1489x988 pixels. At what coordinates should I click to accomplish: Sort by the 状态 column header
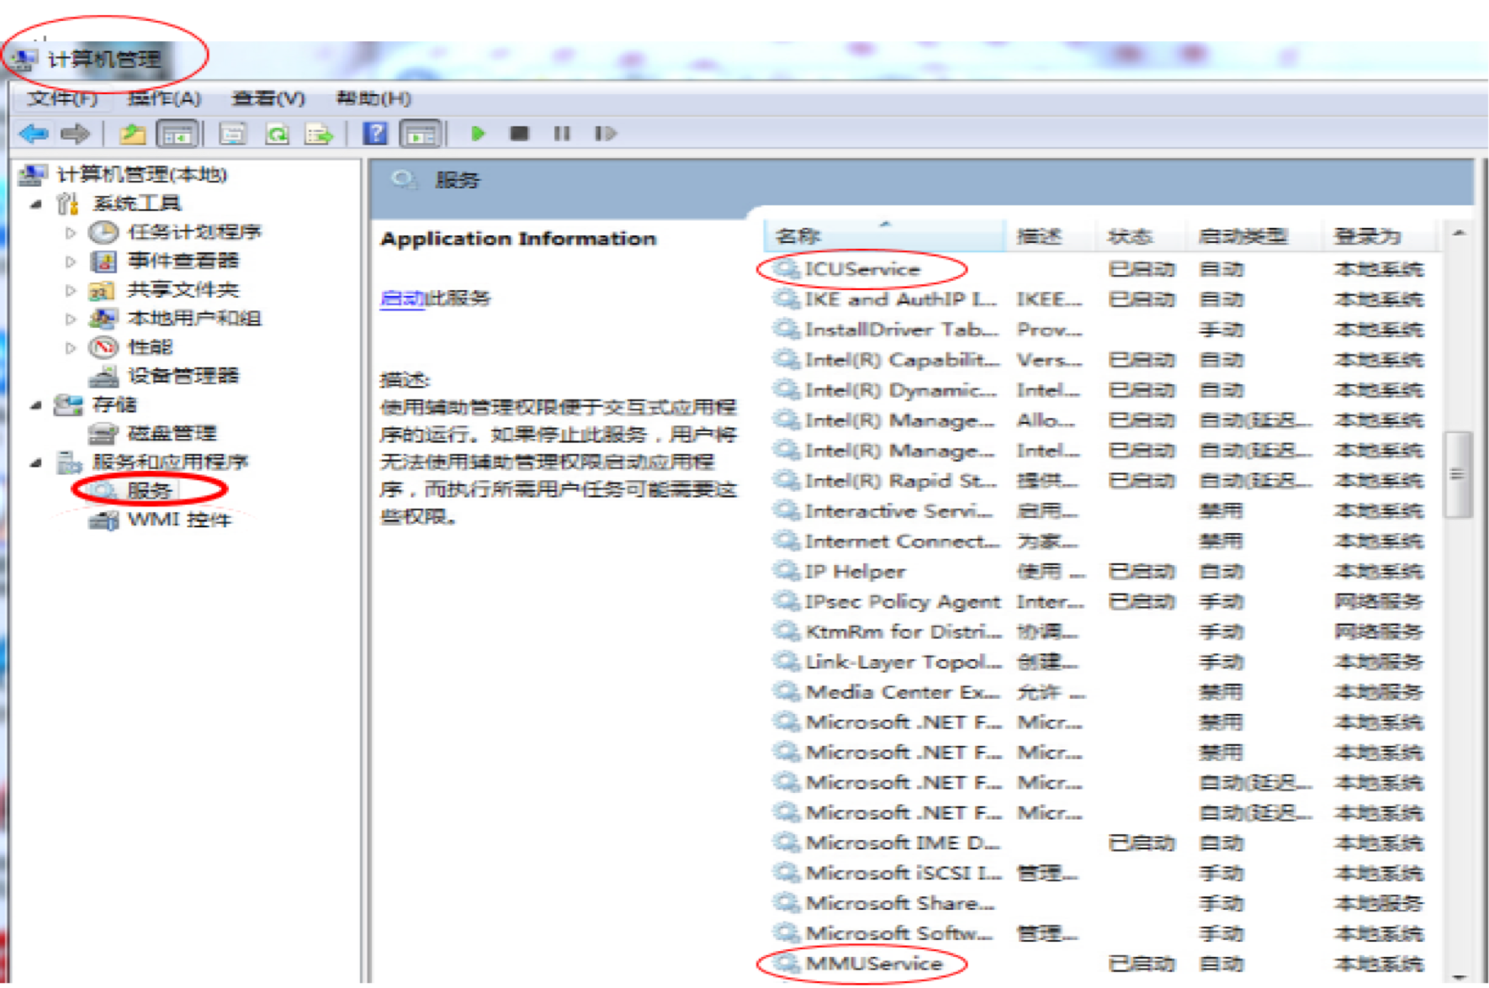tap(1142, 236)
